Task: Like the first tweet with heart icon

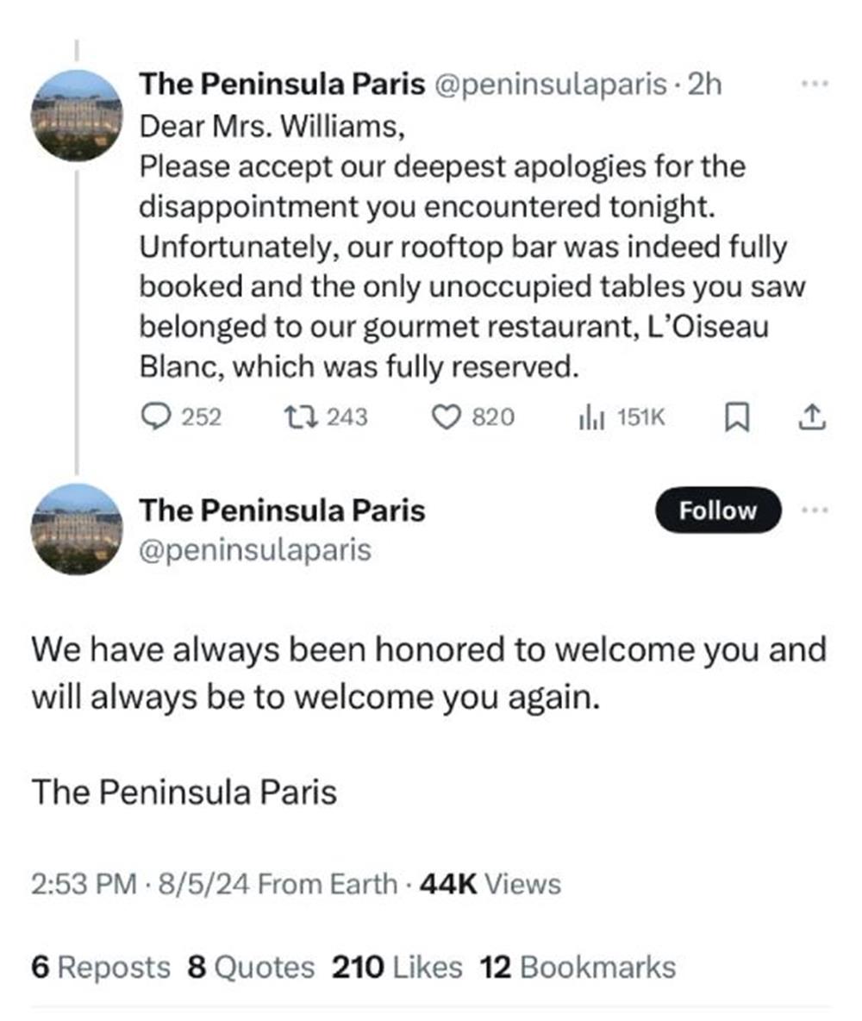Action: (445, 417)
